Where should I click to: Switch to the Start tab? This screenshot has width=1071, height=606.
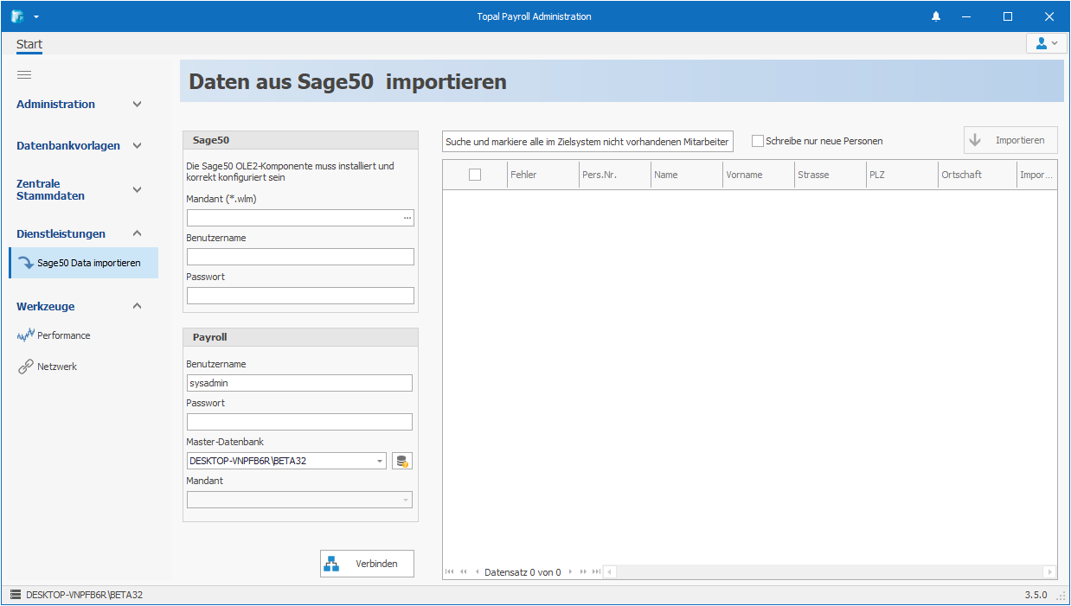pyautogui.click(x=29, y=45)
